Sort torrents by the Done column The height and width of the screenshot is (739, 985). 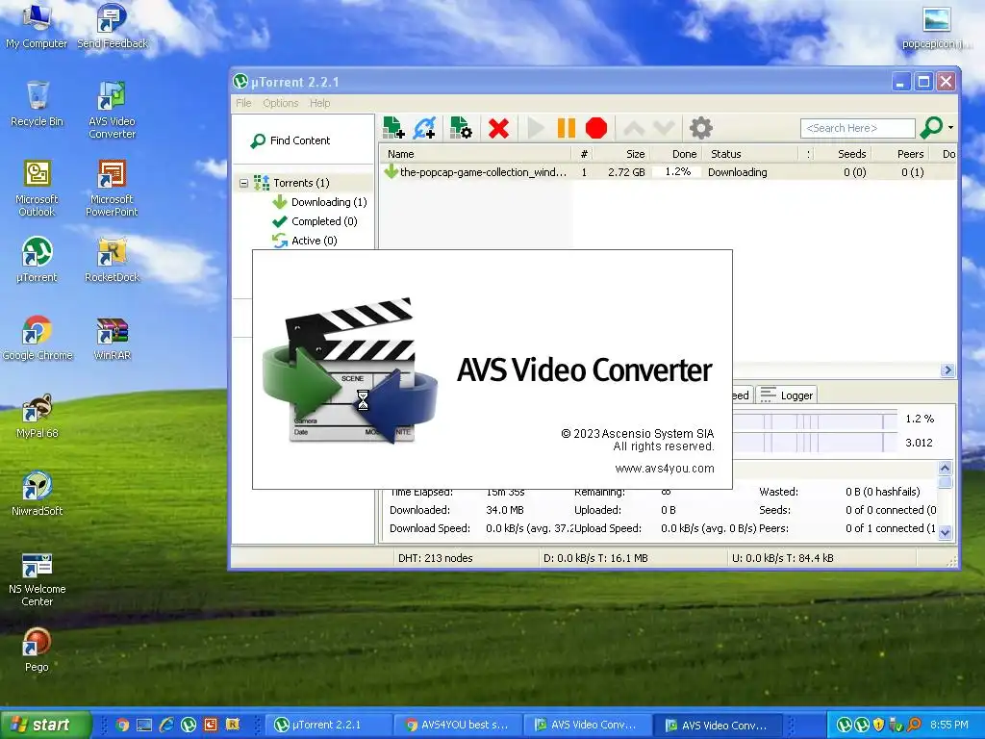click(x=676, y=154)
